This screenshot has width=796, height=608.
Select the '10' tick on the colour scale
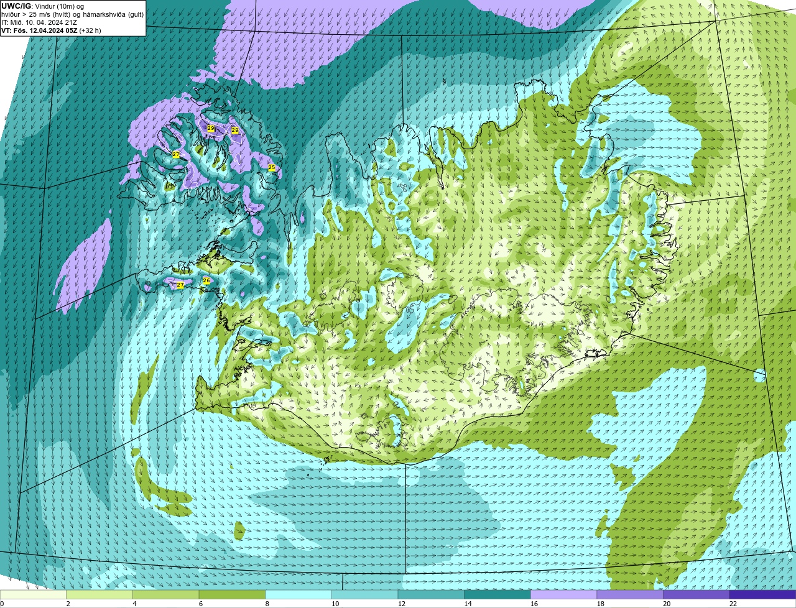[x=335, y=604]
